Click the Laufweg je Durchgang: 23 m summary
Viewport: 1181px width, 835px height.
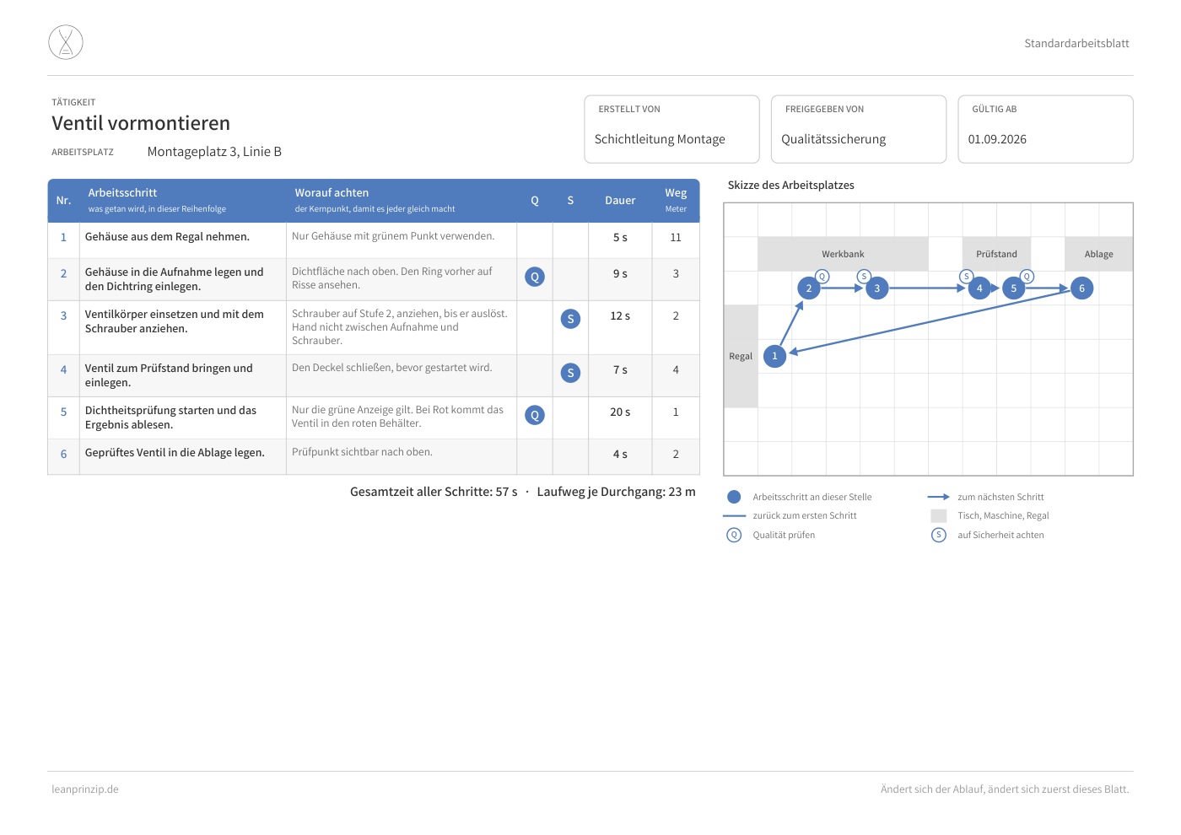point(616,492)
